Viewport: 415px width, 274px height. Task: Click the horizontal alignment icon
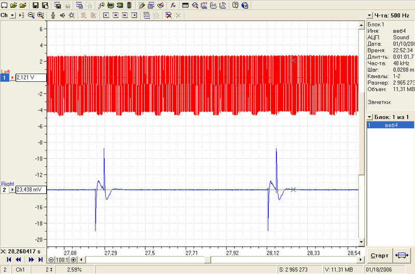point(62,16)
